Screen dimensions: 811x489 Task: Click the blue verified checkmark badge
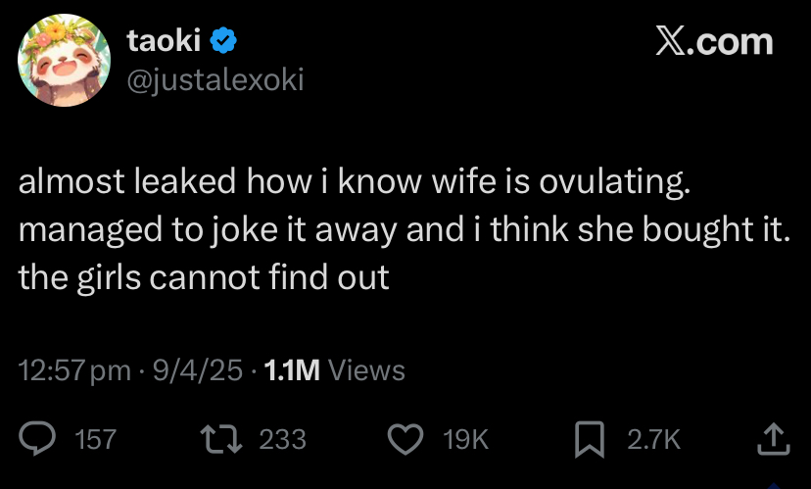[x=223, y=40]
